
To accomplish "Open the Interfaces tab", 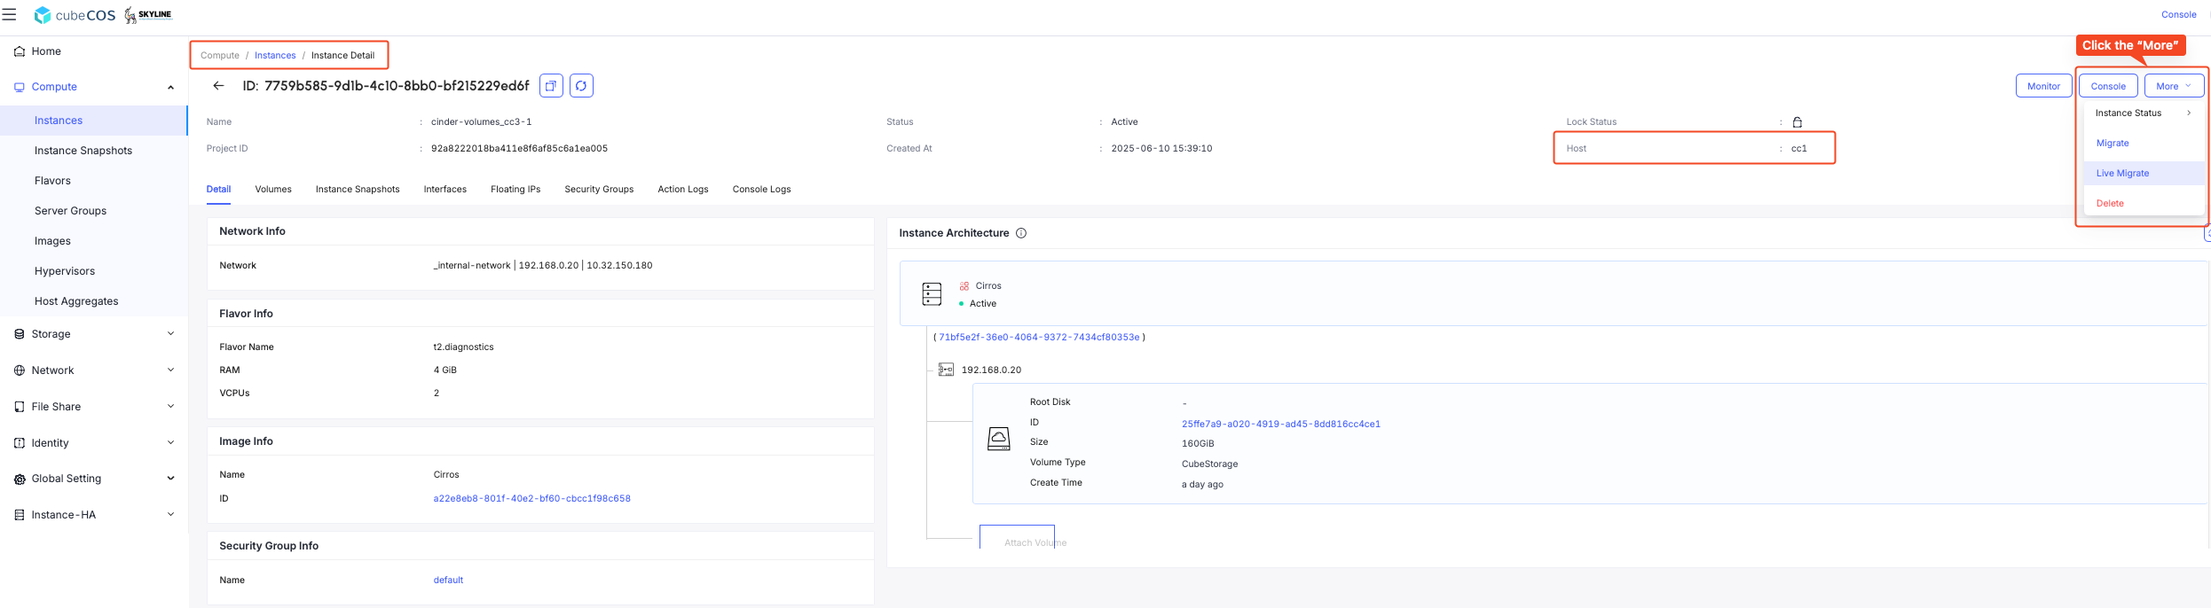I will [445, 190].
